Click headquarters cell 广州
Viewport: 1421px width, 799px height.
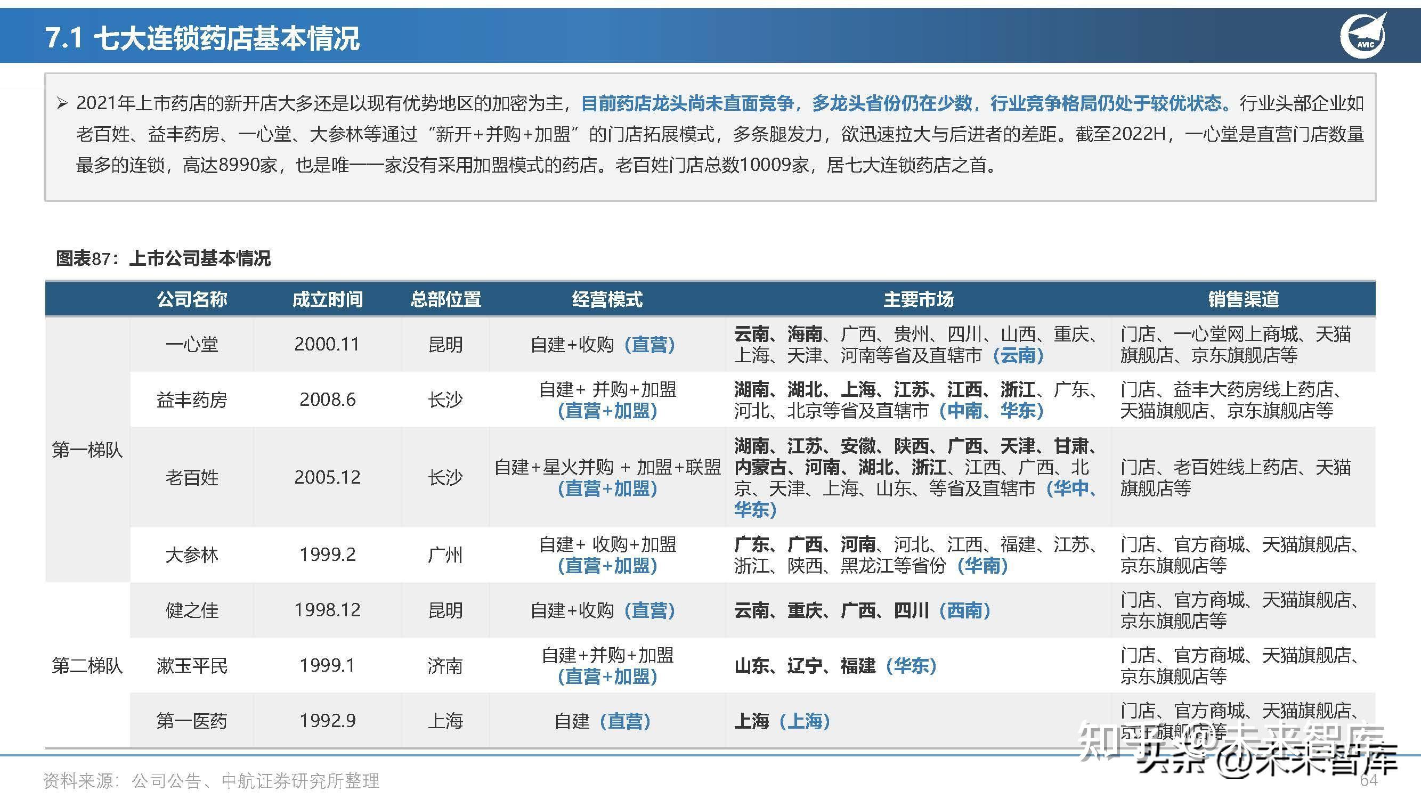(x=445, y=555)
